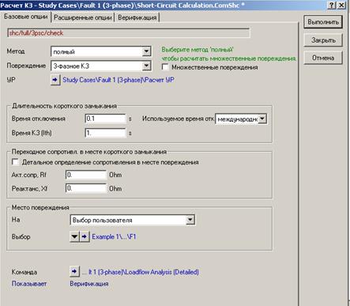
Task: Click the arrow icon next to Команда
Action: [74, 271]
